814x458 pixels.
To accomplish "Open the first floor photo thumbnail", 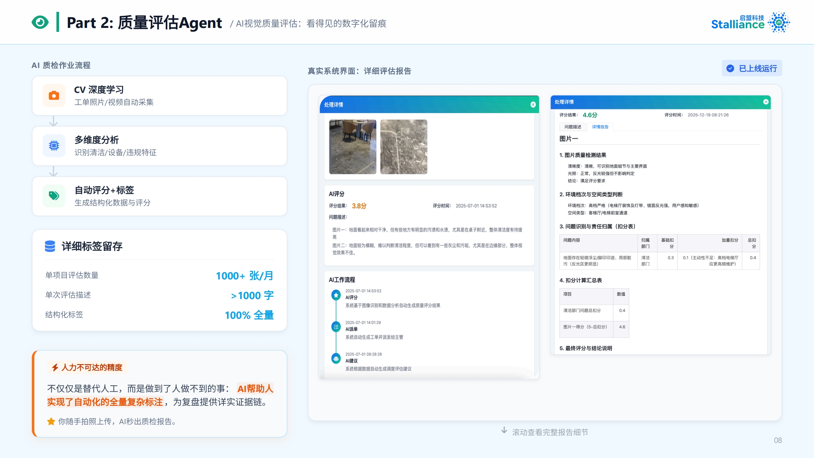I will click(x=353, y=147).
